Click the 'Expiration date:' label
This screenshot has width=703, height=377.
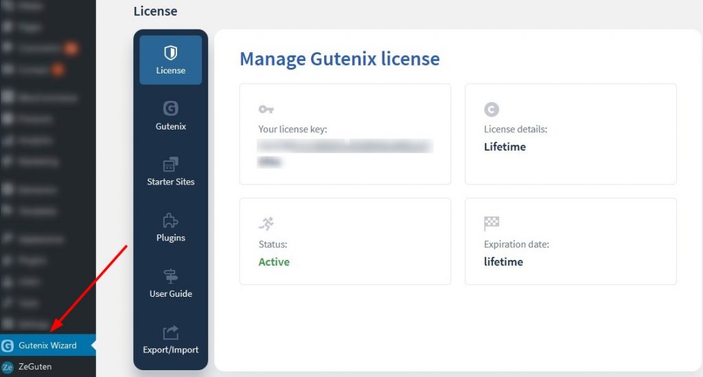pos(516,245)
